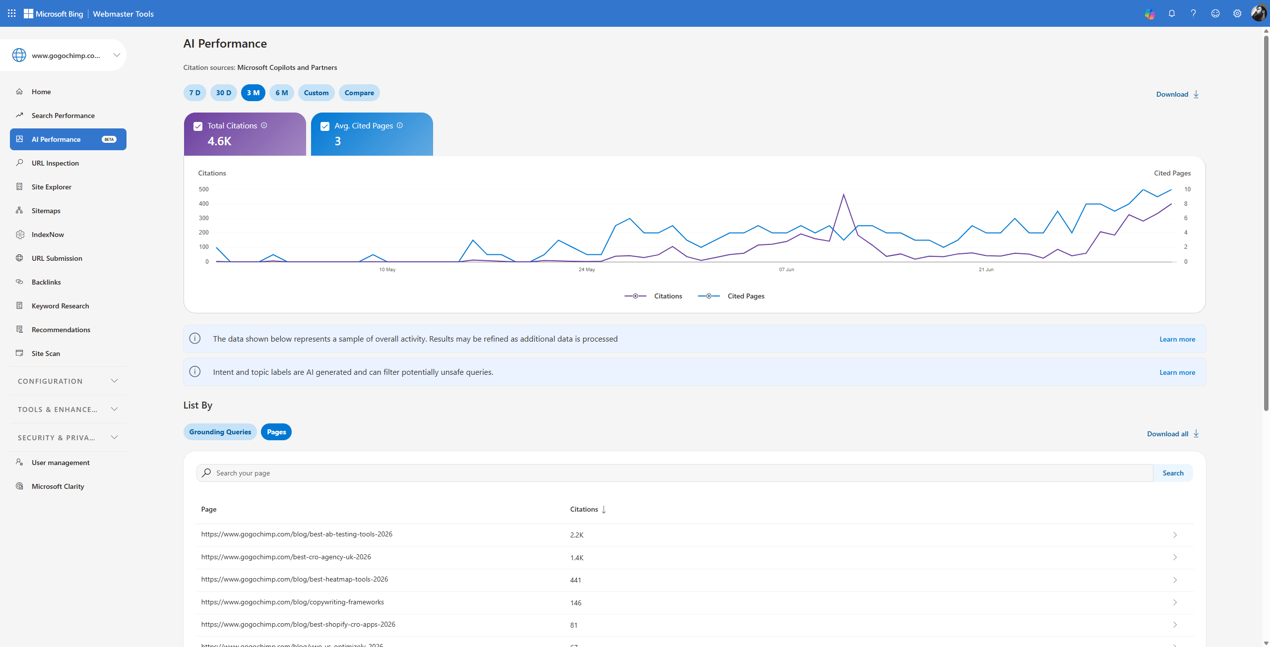This screenshot has width=1270, height=647.
Task: Click the vertical page scrollbar
Action: click(x=1266, y=223)
